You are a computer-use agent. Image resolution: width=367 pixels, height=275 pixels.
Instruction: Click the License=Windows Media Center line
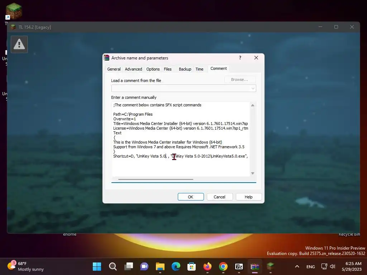click(x=180, y=128)
